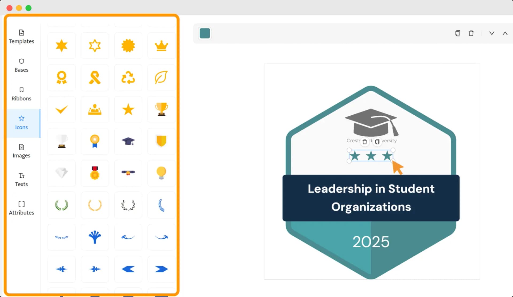Open the Ribbons section
The width and height of the screenshot is (513, 297).
point(21,94)
